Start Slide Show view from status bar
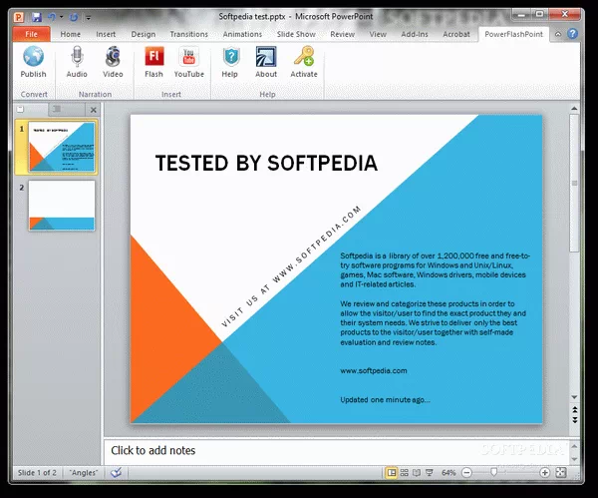This screenshot has width=598, height=498. (x=432, y=472)
